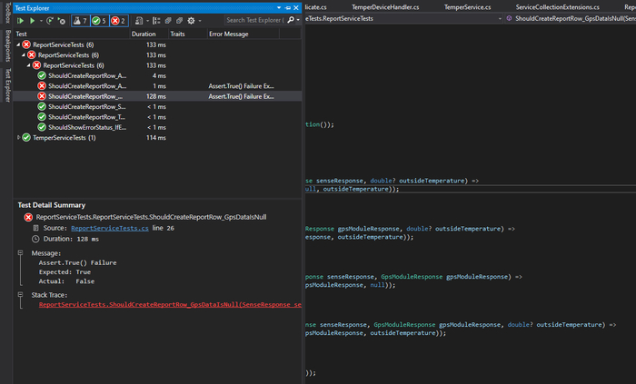Click the Expand All icon
636x384 pixels.
pyautogui.click(x=168, y=20)
